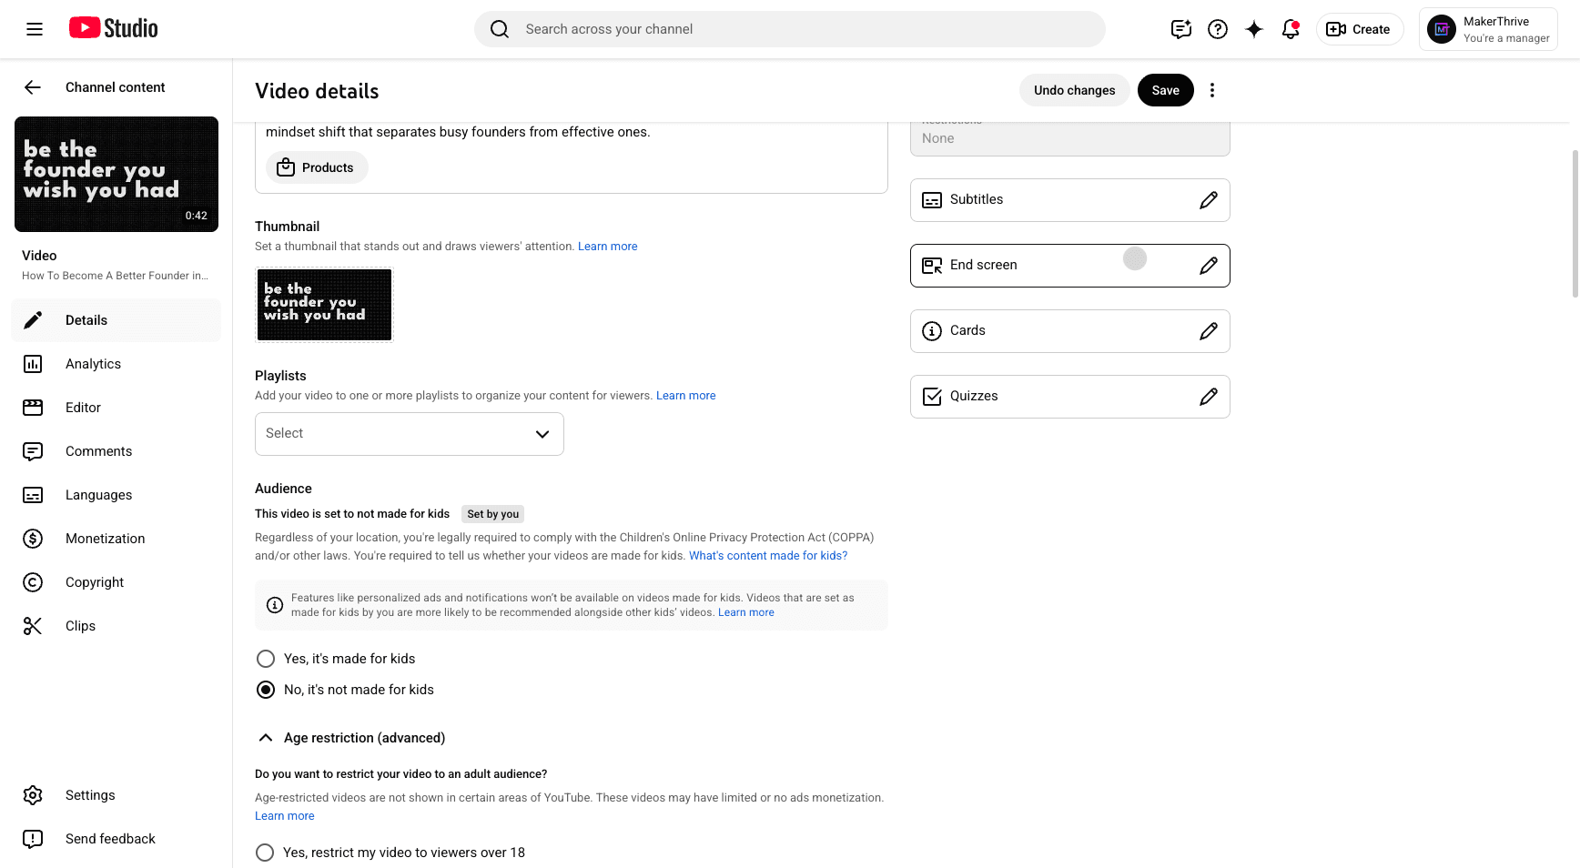Open the hamburger navigation menu
This screenshot has height=868, width=1580.
pyautogui.click(x=35, y=29)
